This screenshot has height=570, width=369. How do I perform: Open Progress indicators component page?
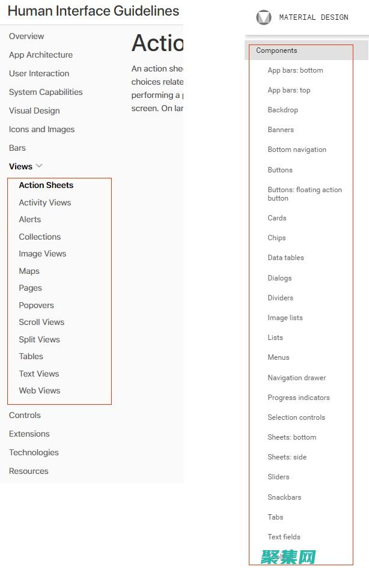(x=299, y=398)
